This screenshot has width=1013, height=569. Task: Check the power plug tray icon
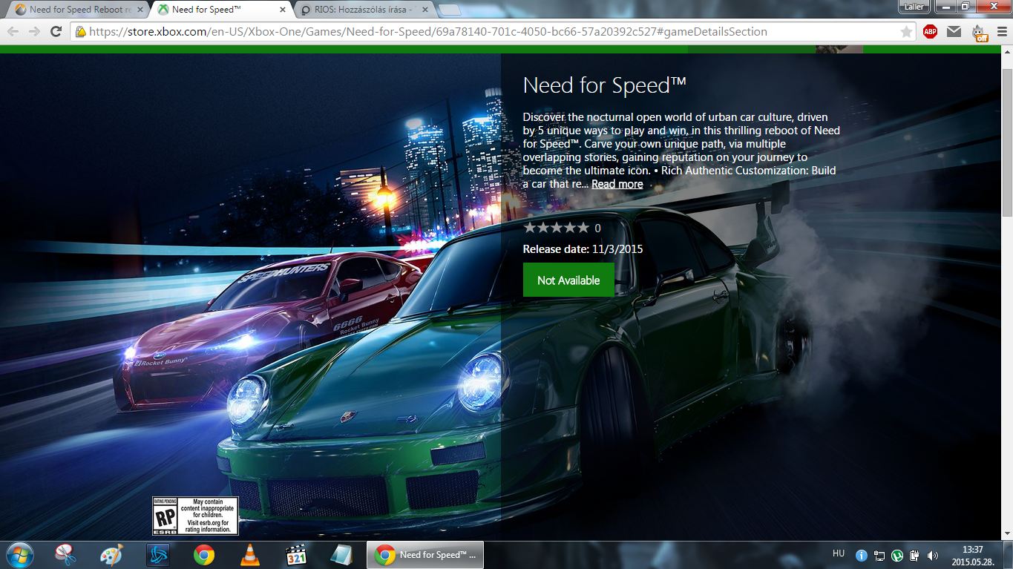914,555
